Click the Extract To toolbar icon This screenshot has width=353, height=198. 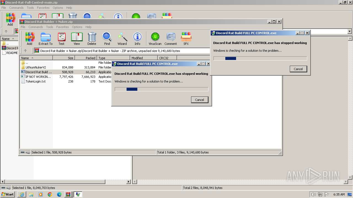pyautogui.click(x=46, y=39)
